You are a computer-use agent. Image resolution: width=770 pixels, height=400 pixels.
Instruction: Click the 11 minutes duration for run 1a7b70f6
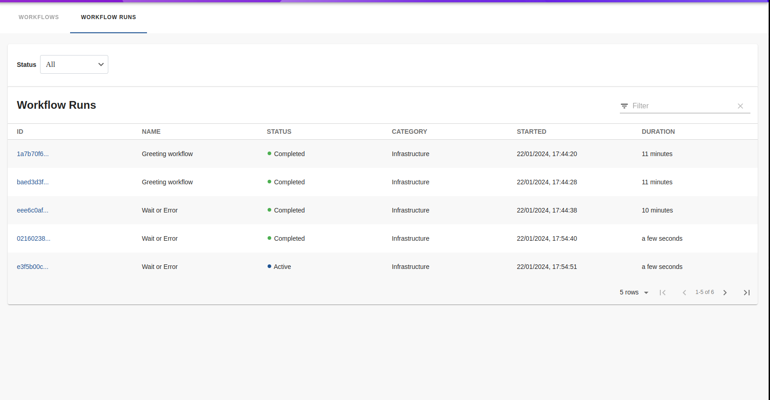(x=657, y=154)
